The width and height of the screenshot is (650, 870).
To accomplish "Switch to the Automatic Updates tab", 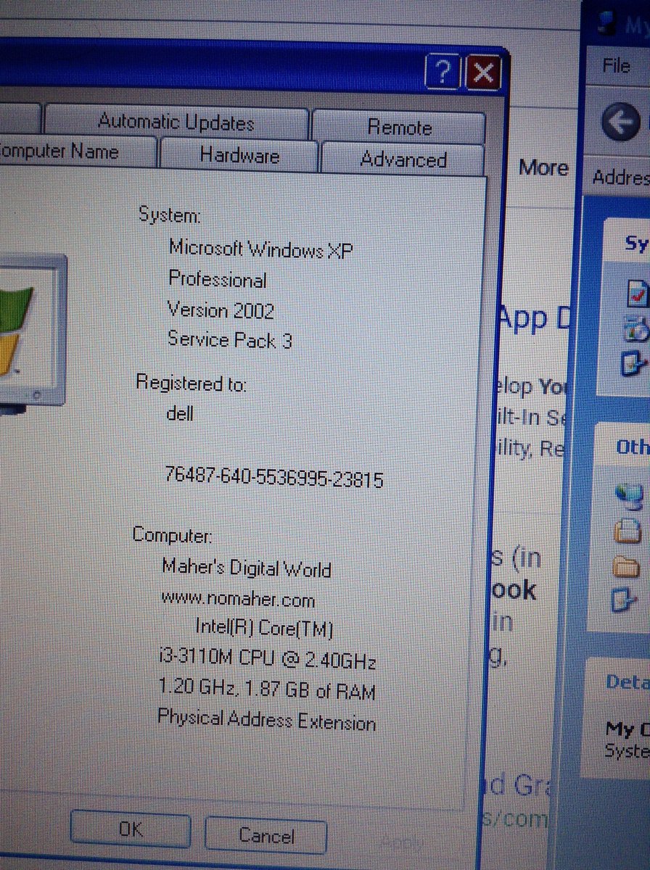I will pyautogui.click(x=177, y=122).
